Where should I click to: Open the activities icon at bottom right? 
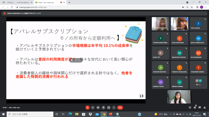pyautogui.click(x=205, y=108)
